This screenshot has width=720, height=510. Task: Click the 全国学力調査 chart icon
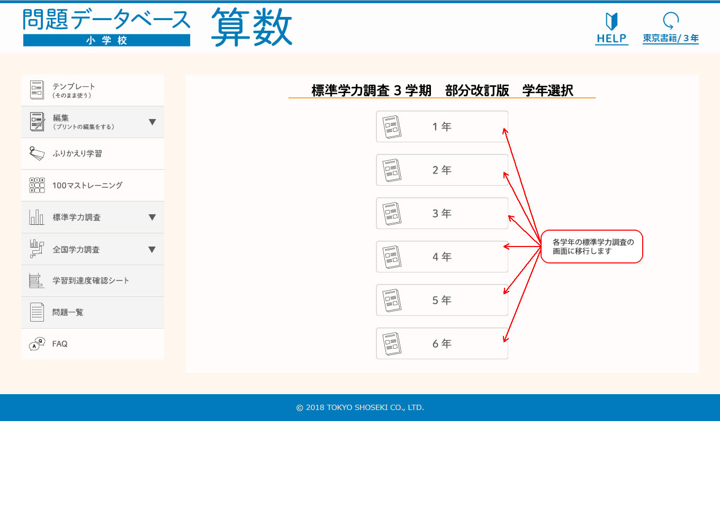coord(37,249)
